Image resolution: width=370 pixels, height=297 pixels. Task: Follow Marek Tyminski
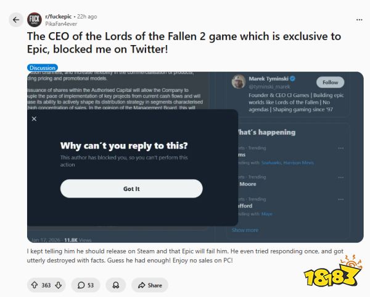[331, 82]
